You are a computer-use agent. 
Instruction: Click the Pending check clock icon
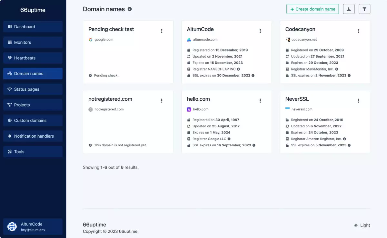click(x=90, y=76)
